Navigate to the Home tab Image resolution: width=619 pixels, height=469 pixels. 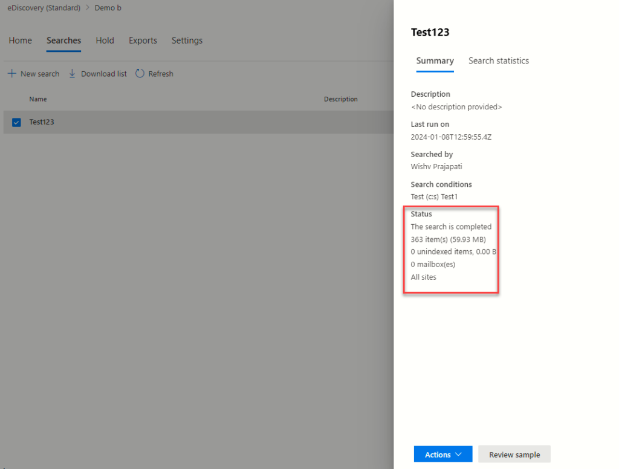[x=20, y=40]
